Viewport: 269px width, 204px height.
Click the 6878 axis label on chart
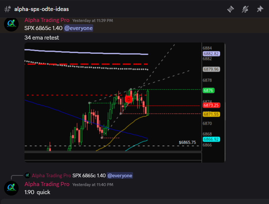[x=207, y=80]
